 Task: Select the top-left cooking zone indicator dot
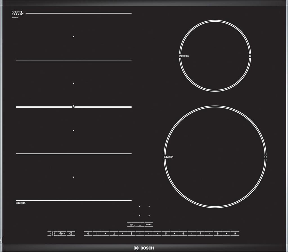(x=139, y=206)
